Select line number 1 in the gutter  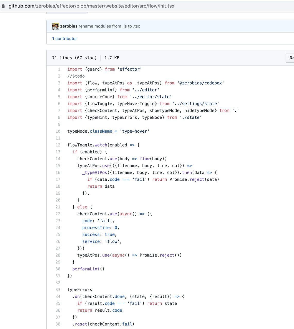point(59,69)
